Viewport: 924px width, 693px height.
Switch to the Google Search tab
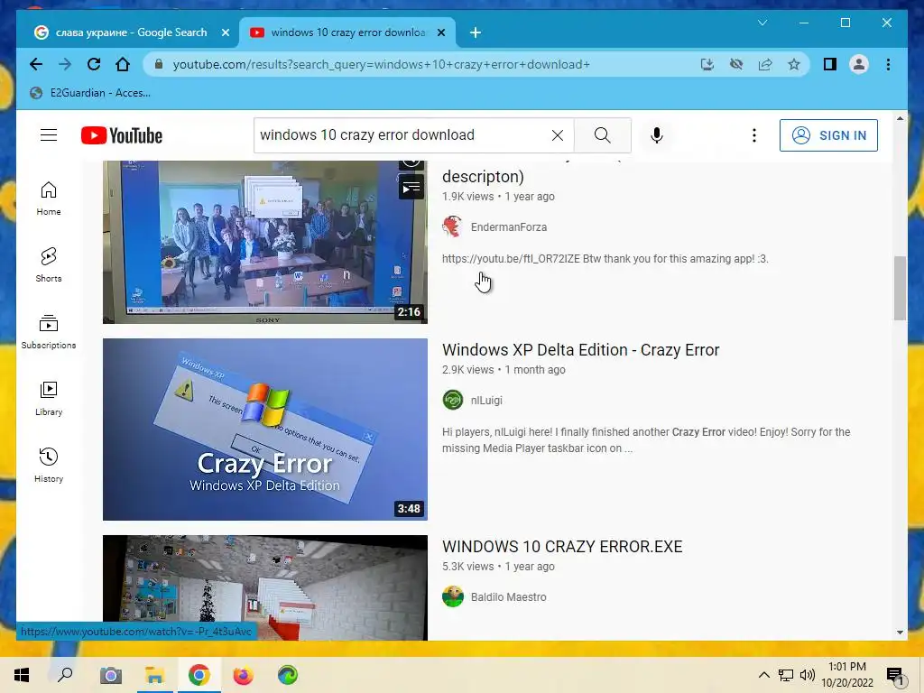coord(132,32)
